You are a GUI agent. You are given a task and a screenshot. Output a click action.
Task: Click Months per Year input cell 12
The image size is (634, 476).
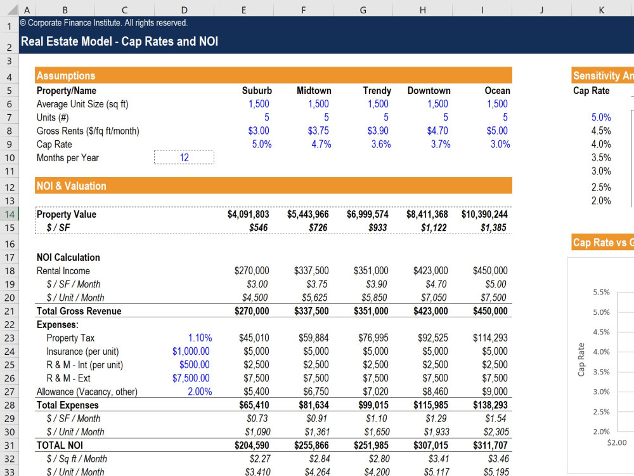[x=184, y=157]
